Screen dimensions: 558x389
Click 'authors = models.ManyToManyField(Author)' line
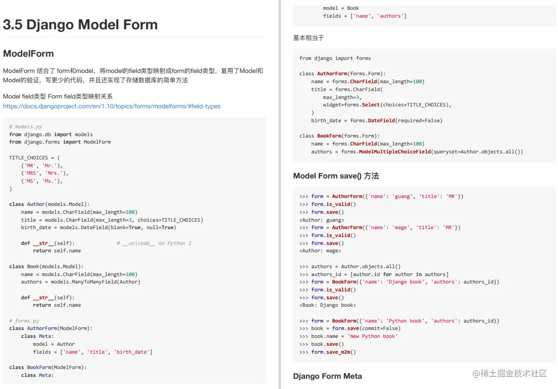point(80,282)
